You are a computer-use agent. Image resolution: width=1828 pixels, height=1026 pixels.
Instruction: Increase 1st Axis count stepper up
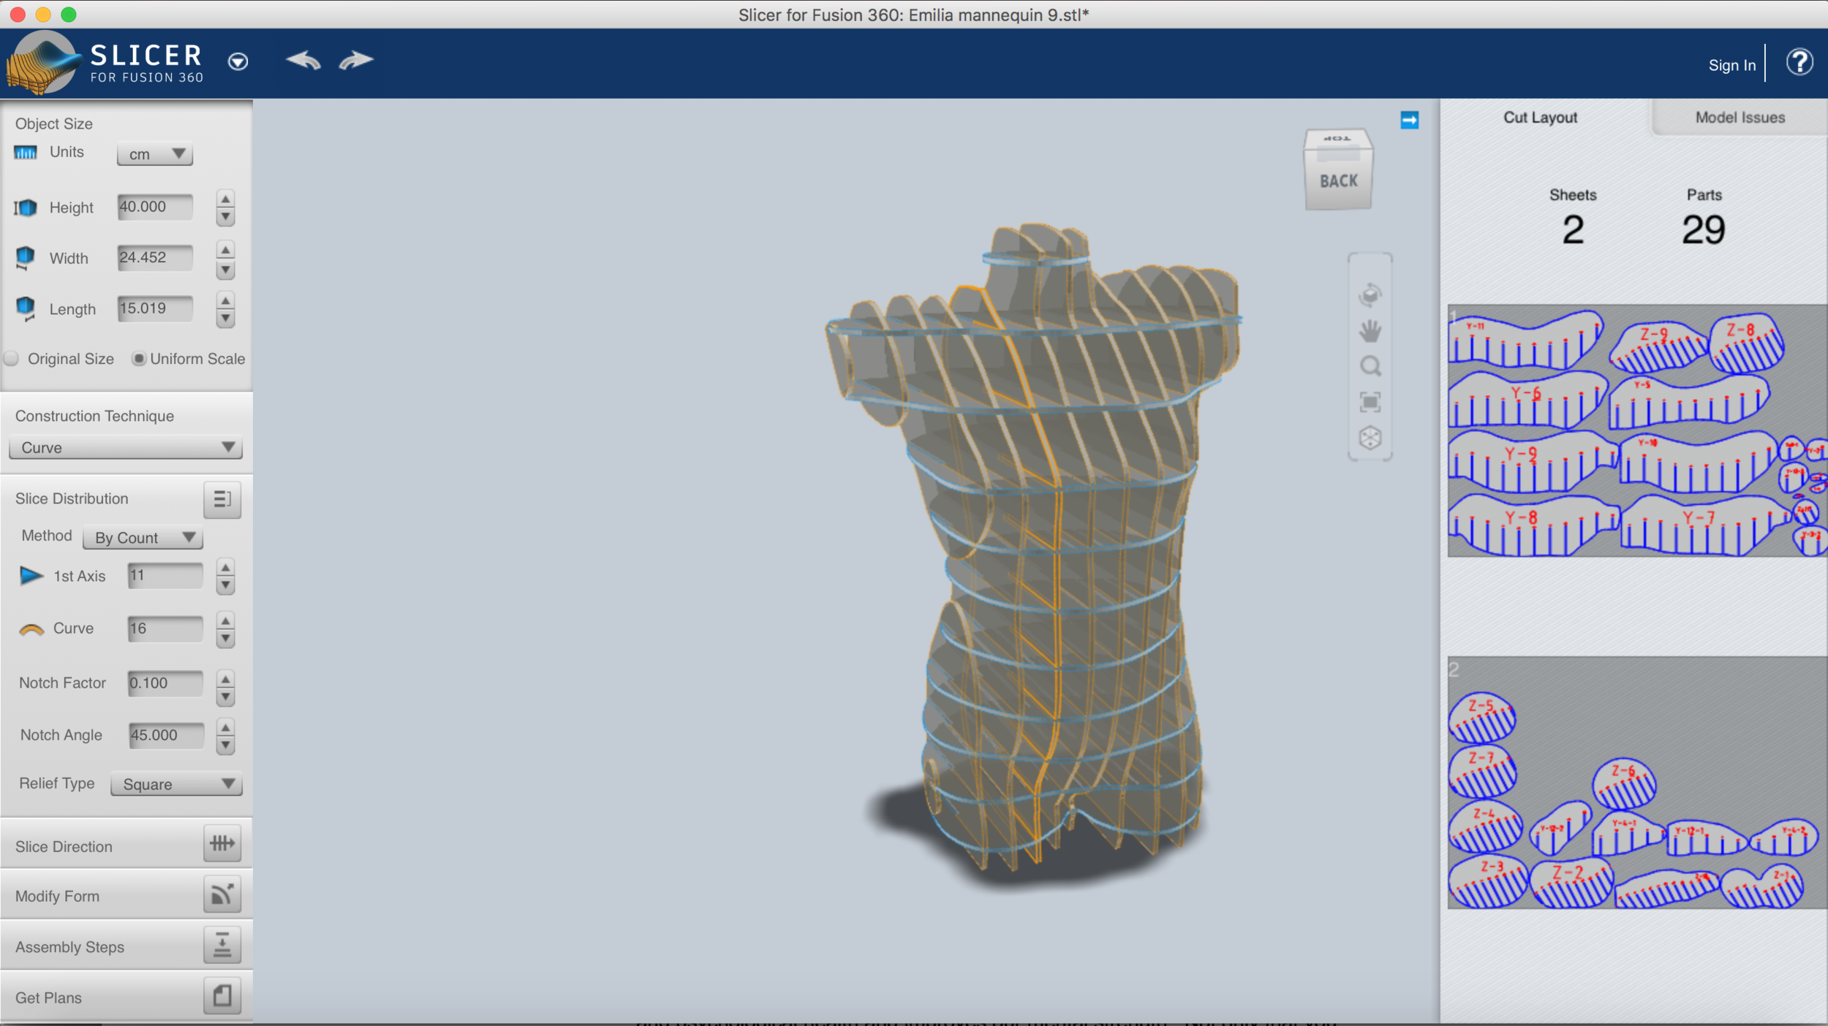(225, 568)
